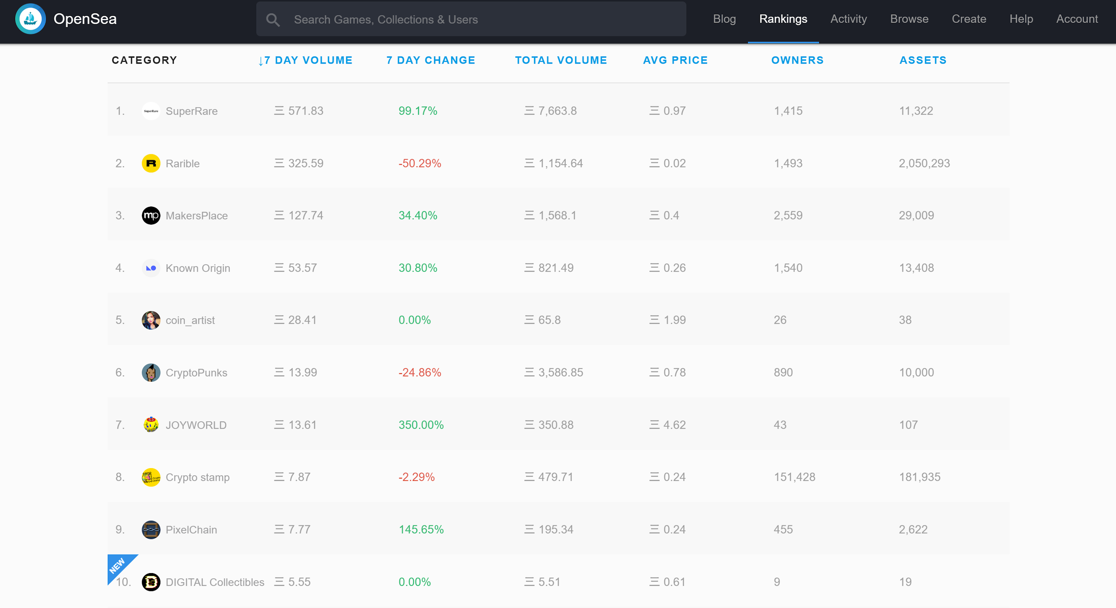Image resolution: width=1116 pixels, height=608 pixels.
Task: Open the PixelChain logo icon
Action: 151,530
